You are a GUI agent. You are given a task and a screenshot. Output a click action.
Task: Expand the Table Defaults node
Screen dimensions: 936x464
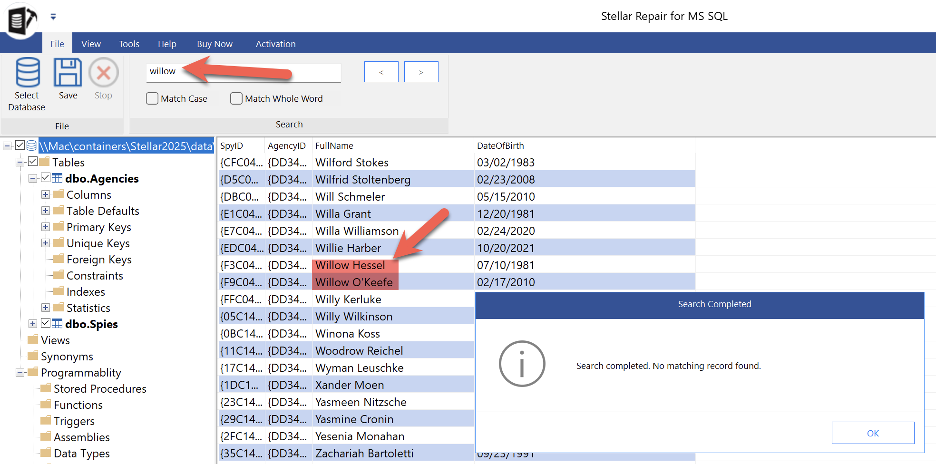[46, 211]
